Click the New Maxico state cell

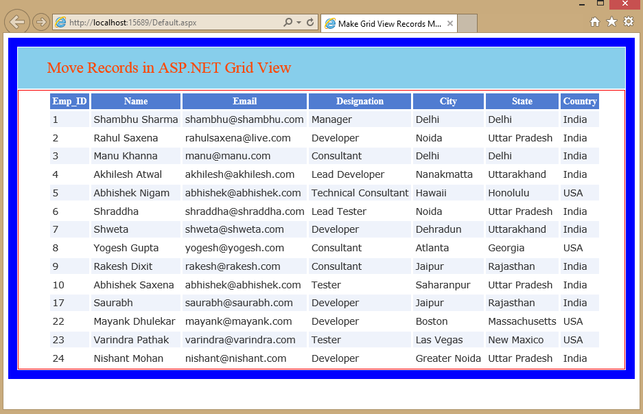(522, 340)
